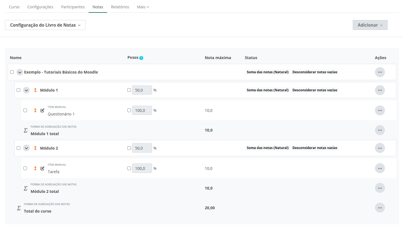
Task: Open actions menu for Módulo 1 total
Action: click(380, 130)
